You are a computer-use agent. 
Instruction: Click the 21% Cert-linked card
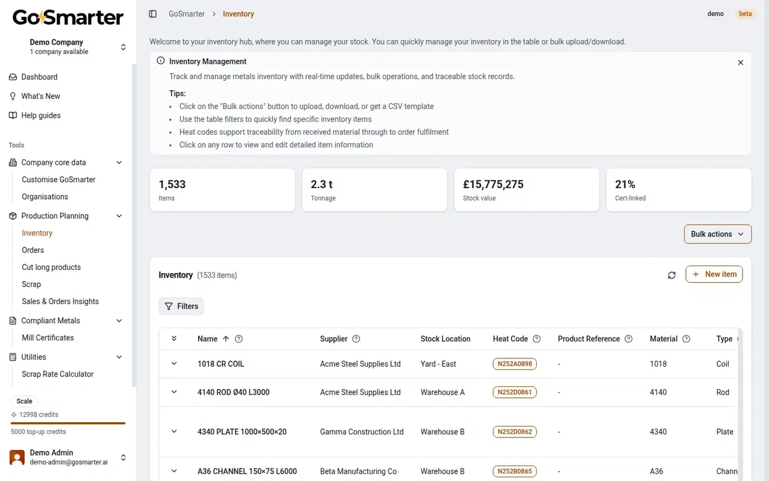point(679,190)
